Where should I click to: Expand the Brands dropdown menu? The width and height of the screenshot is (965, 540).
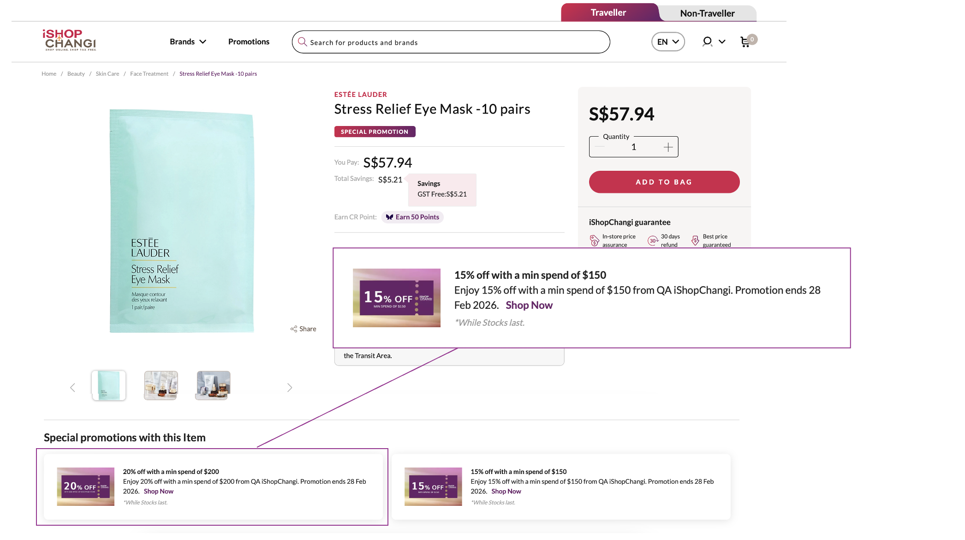tap(188, 42)
